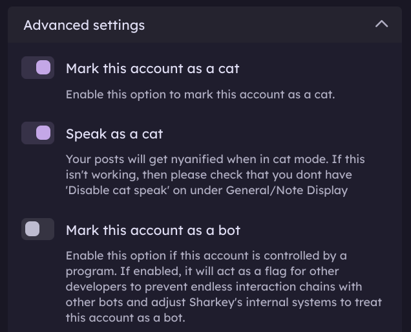411x332 pixels.
Task: Click the "Advanced settings" header title
Action: pyautogui.click(x=84, y=25)
